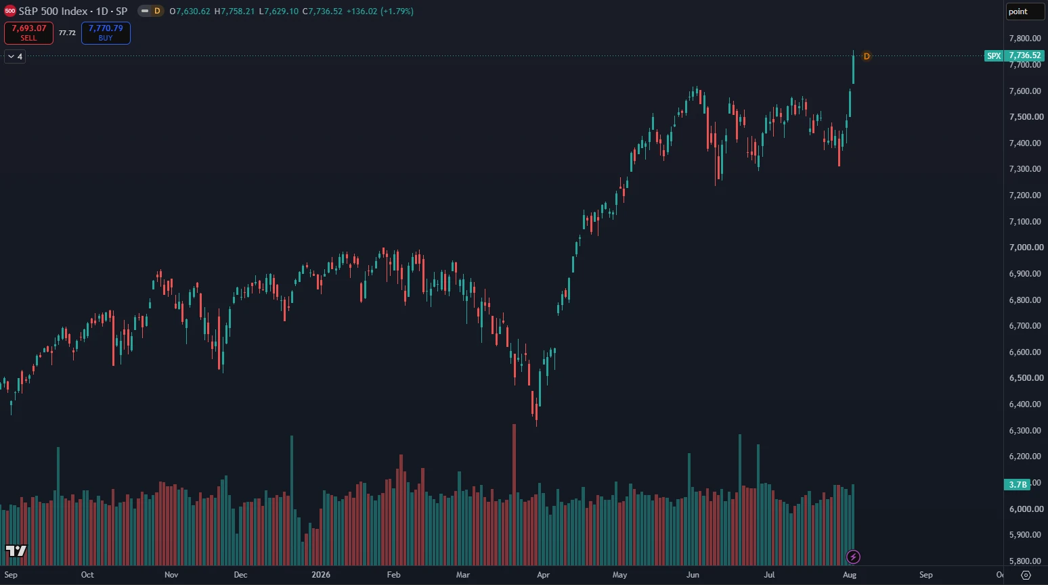Click the 6,400.00 price scale label
The image size is (1048, 585).
(x=1025, y=404)
